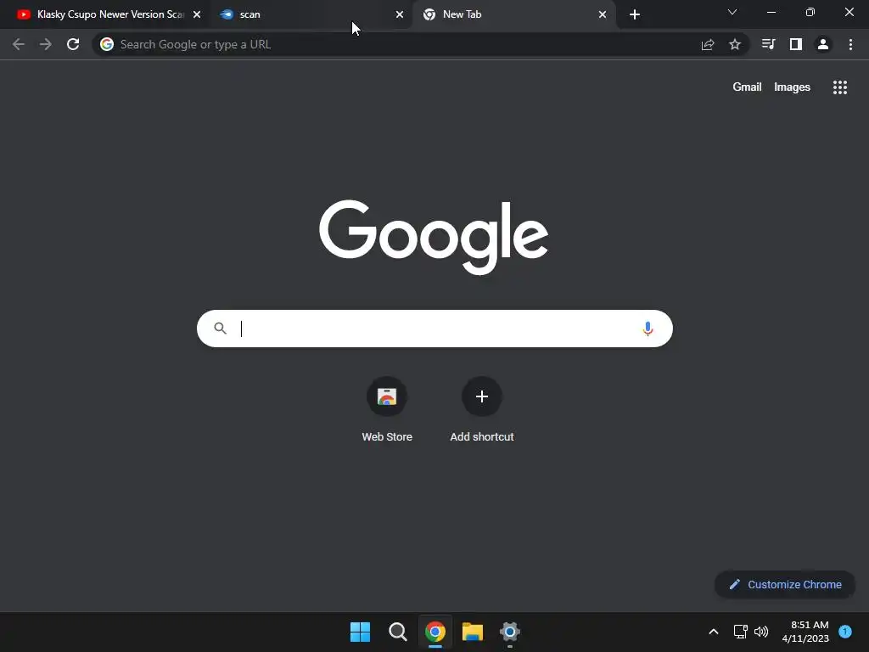This screenshot has height=652, width=869.
Task: Open the share this page icon
Action: click(x=708, y=44)
